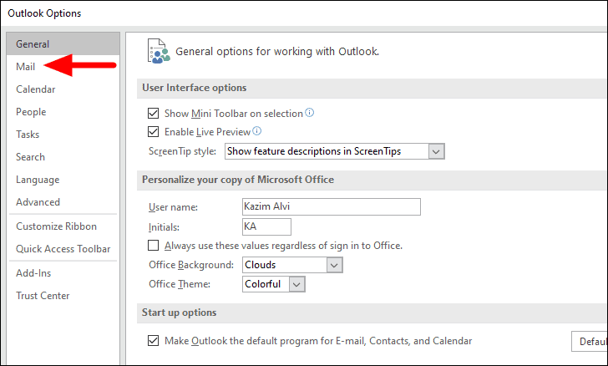Go to the Advanced options category
The image size is (608, 366).
(x=38, y=202)
